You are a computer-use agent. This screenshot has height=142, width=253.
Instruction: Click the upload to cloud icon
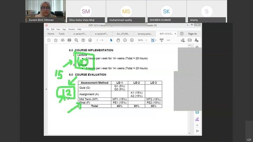click(x=62, y=40)
